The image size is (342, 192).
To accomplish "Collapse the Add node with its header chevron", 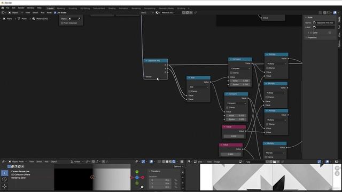I will click(x=189, y=78).
